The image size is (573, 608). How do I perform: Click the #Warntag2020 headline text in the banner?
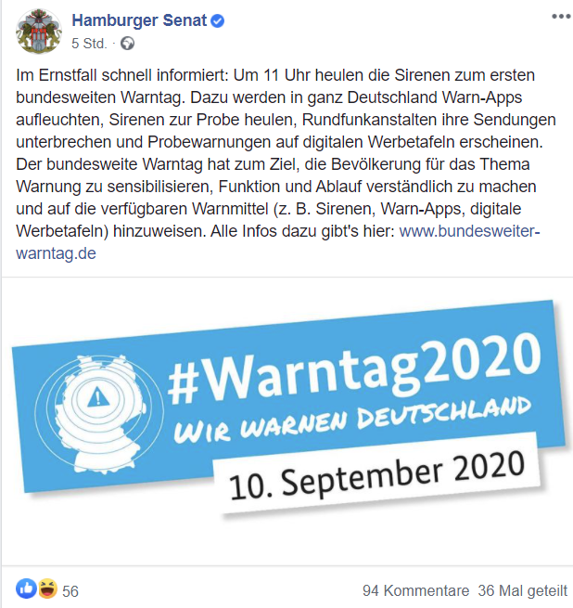pos(354,369)
